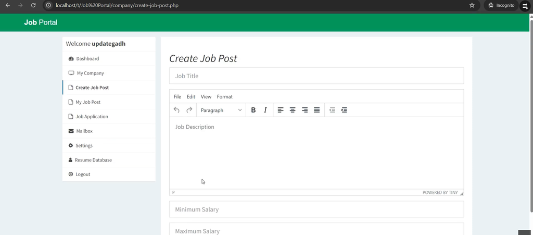Click the Mailbox envelope icon
The image size is (533, 235).
pos(71,131)
